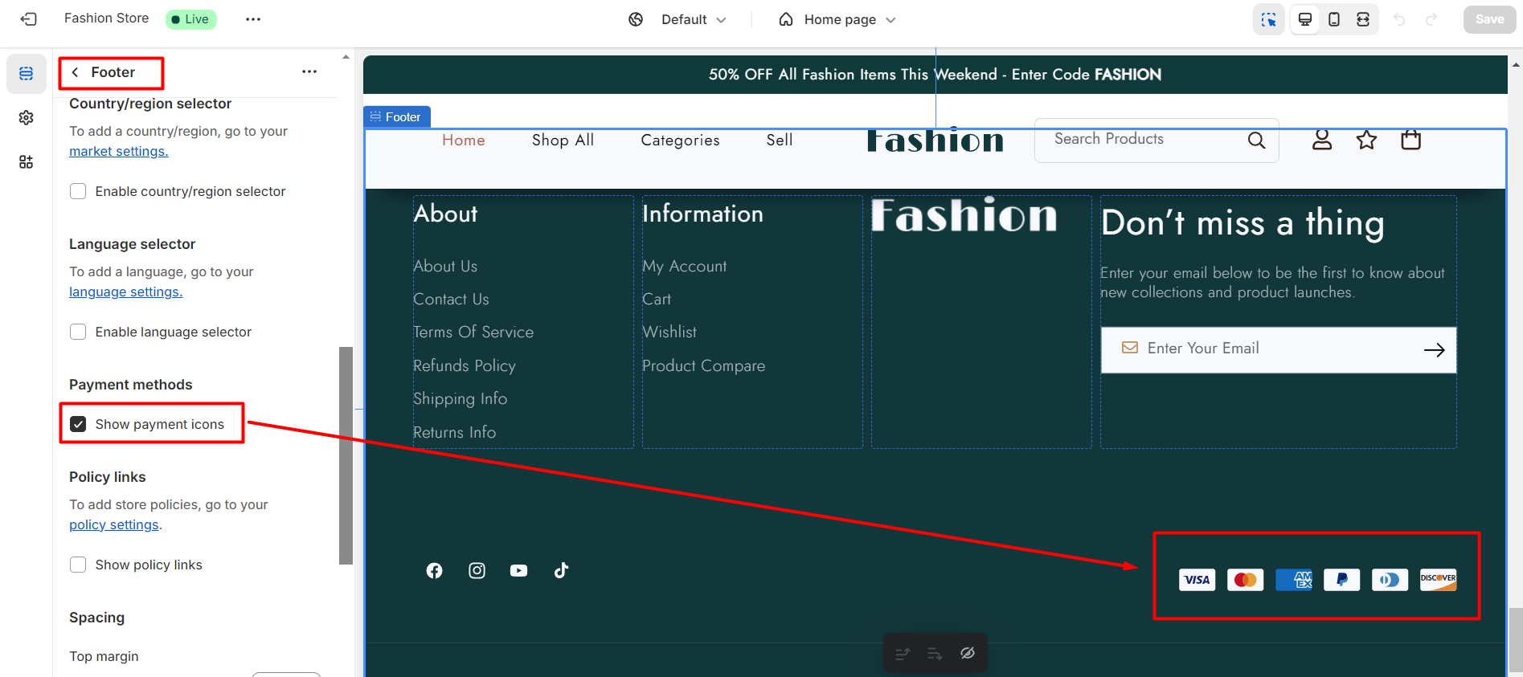Screen dimensions: 1523x677
Task: Click the hide section eye icon
Action: (x=968, y=653)
